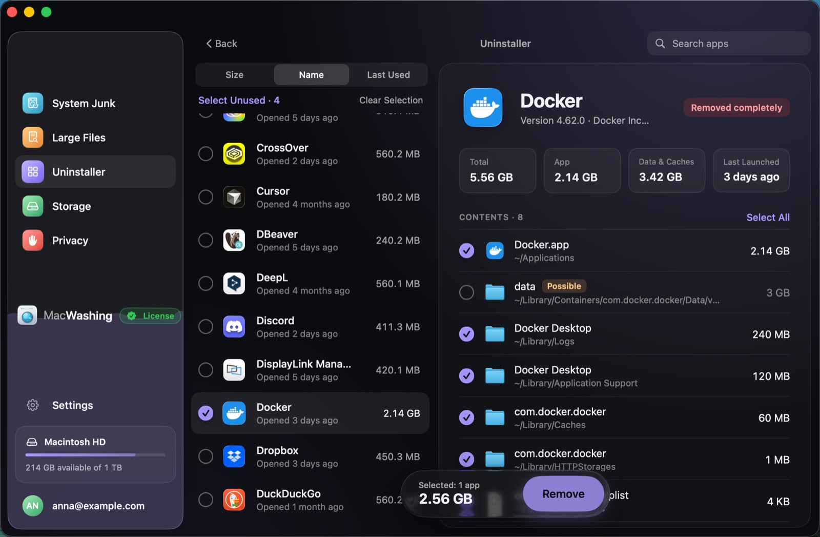Click the Total 5.56 GB card
The height and width of the screenshot is (537, 820).
pos(498,170)
